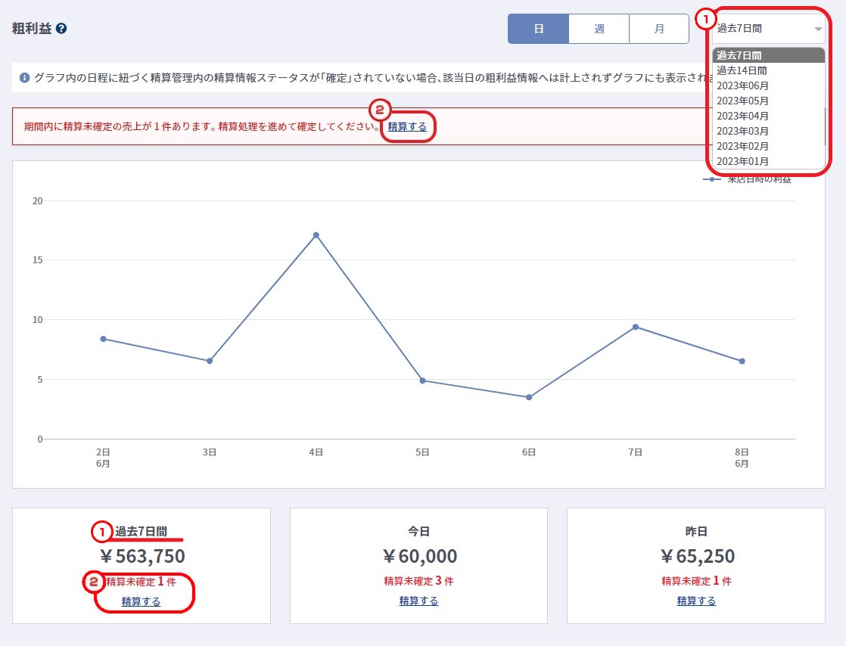
Task: Select 2023年01月 from the period list
Action: point(743,161)
